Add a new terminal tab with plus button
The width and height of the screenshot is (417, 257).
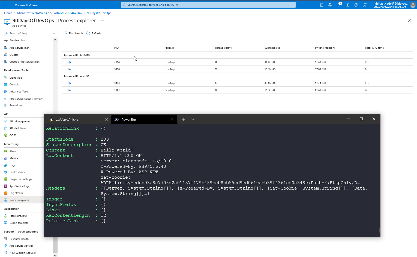184,119
